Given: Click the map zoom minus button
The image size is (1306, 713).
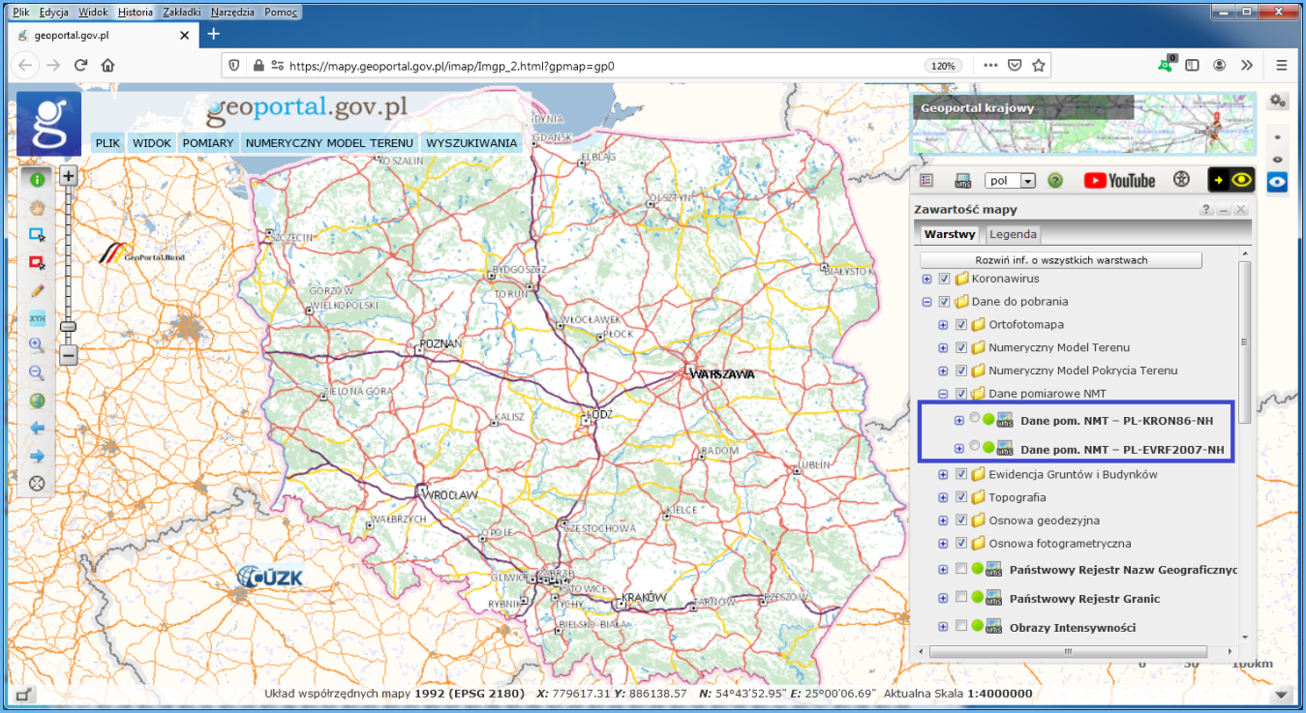Looking at the screenshot, I should click(69, 355).
